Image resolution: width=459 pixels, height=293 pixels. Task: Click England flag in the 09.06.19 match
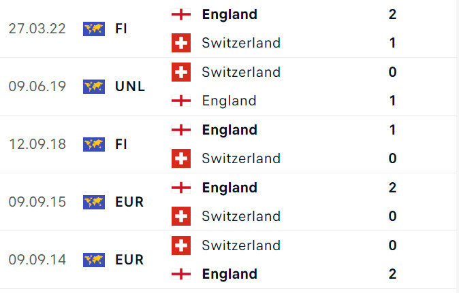click(180, 101)
